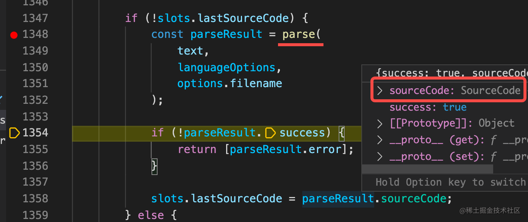Click the object summary header in hover popup
528x222 pixels.
451,73
